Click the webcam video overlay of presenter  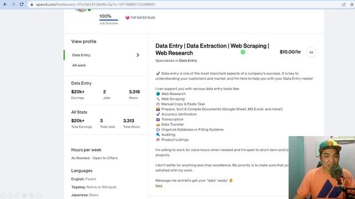pos(322,167)
